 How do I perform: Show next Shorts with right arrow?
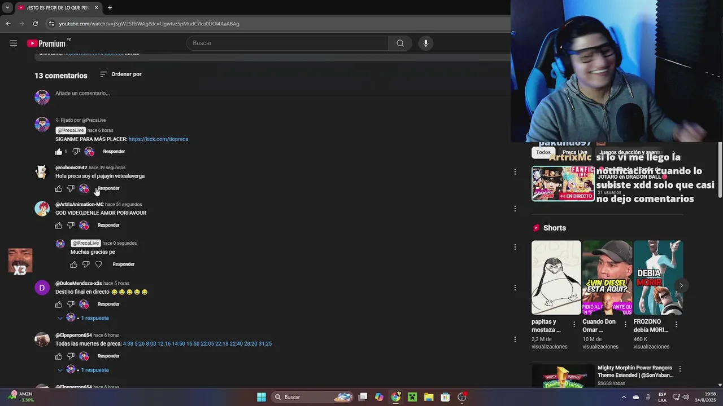pos(681,285)
